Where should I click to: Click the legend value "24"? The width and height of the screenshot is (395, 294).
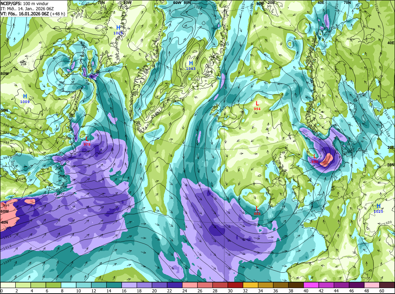[x=184, y=291]
